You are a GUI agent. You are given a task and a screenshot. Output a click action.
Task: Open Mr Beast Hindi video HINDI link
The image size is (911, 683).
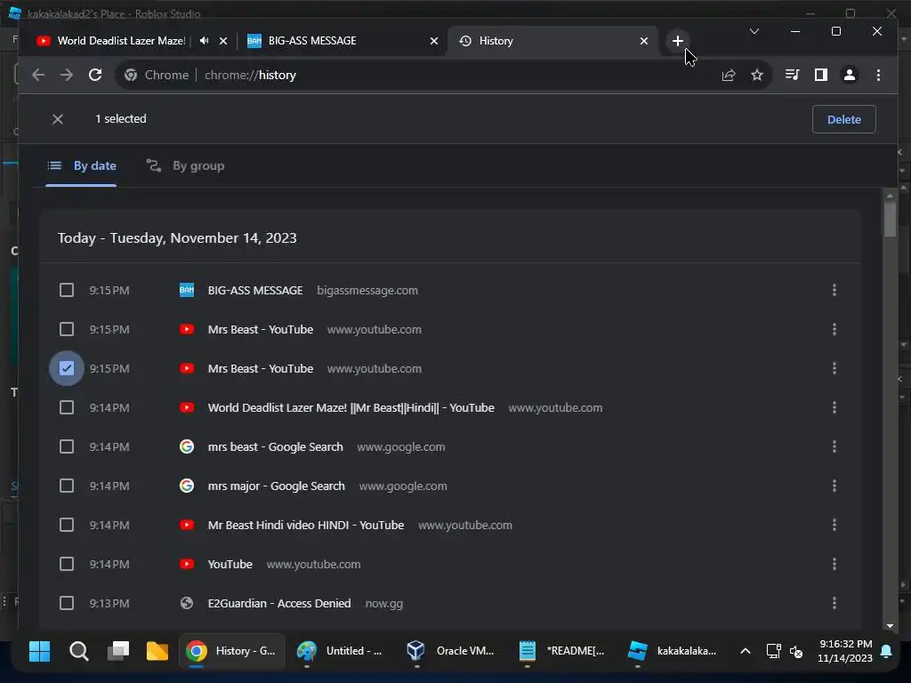point(306,525)
